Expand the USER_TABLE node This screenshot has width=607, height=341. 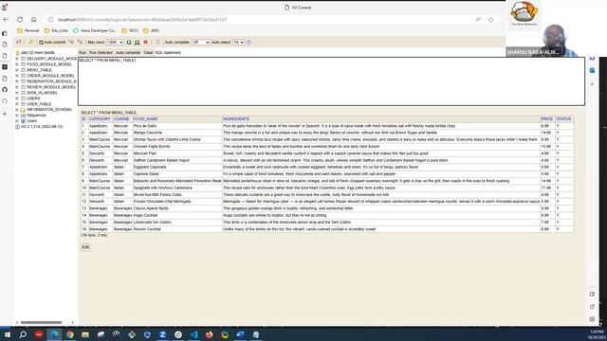(17, 104)
